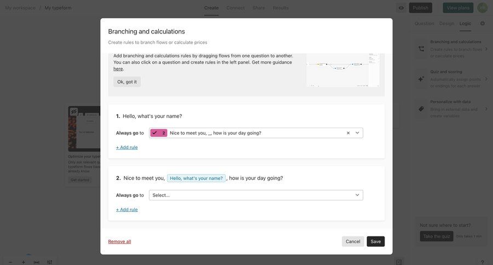Screen dimensions: 493x265
Task: Switch to the Share tab
Action: tap(259, 8)
